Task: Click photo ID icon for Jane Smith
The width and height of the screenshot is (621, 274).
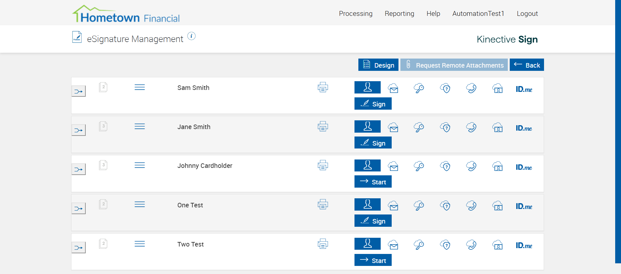Action: [x=497, y=127]
